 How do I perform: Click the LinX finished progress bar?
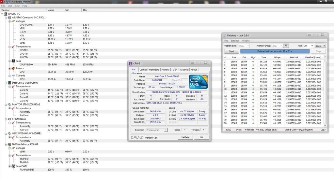(275, 51)
